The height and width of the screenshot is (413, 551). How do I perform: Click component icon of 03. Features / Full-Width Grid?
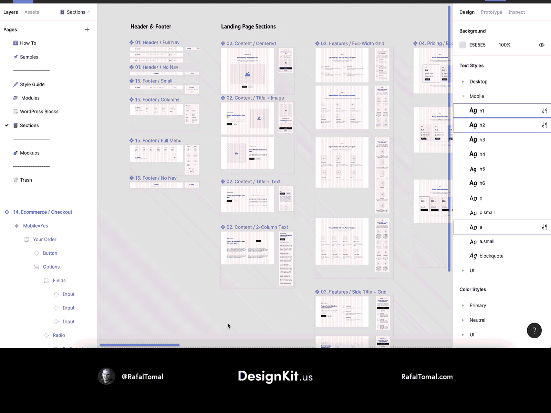[x=318, y=43]
